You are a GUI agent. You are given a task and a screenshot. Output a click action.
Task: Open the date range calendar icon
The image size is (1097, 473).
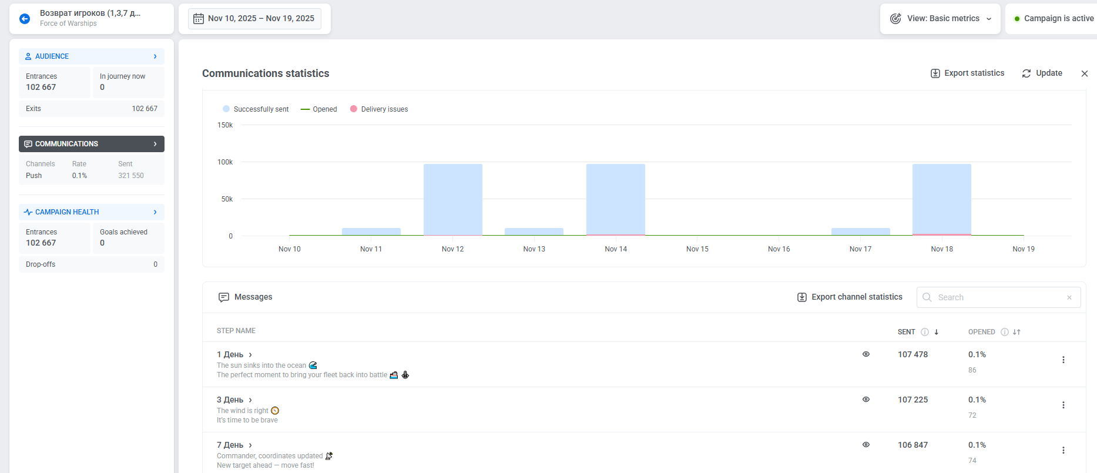tap(199, 19)
